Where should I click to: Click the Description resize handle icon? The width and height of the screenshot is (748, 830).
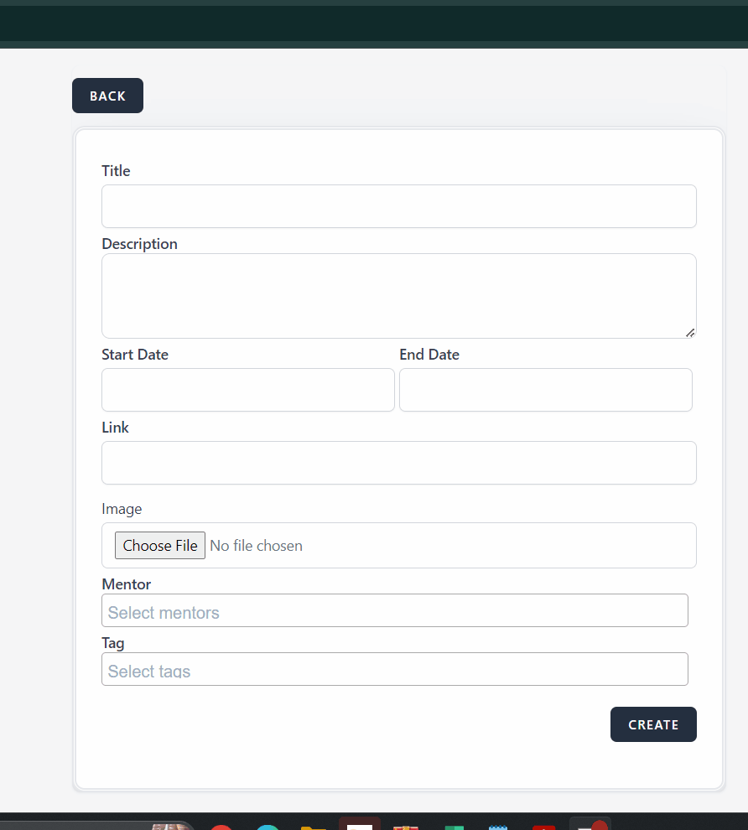[x=689, y=332]
